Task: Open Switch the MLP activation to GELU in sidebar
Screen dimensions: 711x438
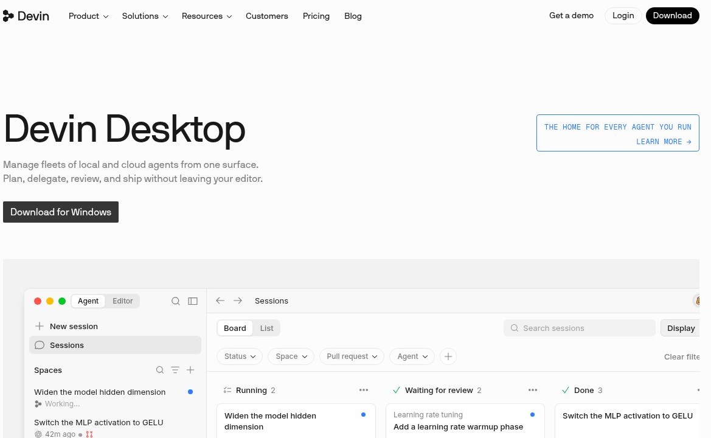Action: 113,428
